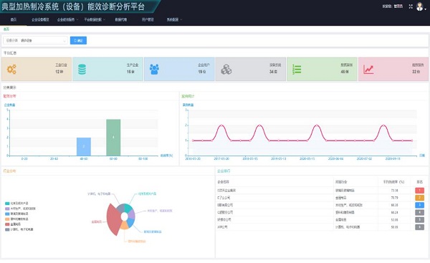
Task: Open the 用户管理 navigation item
Action: (x=148, y=19)
